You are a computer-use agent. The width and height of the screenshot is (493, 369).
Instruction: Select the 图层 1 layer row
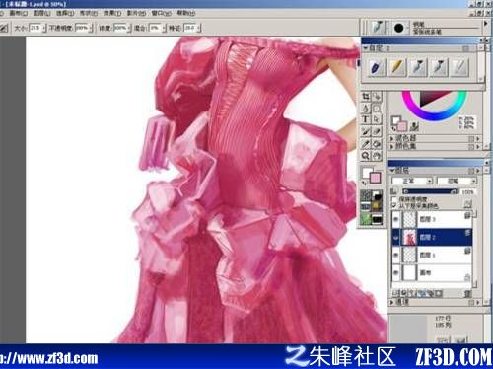[432, 255]
